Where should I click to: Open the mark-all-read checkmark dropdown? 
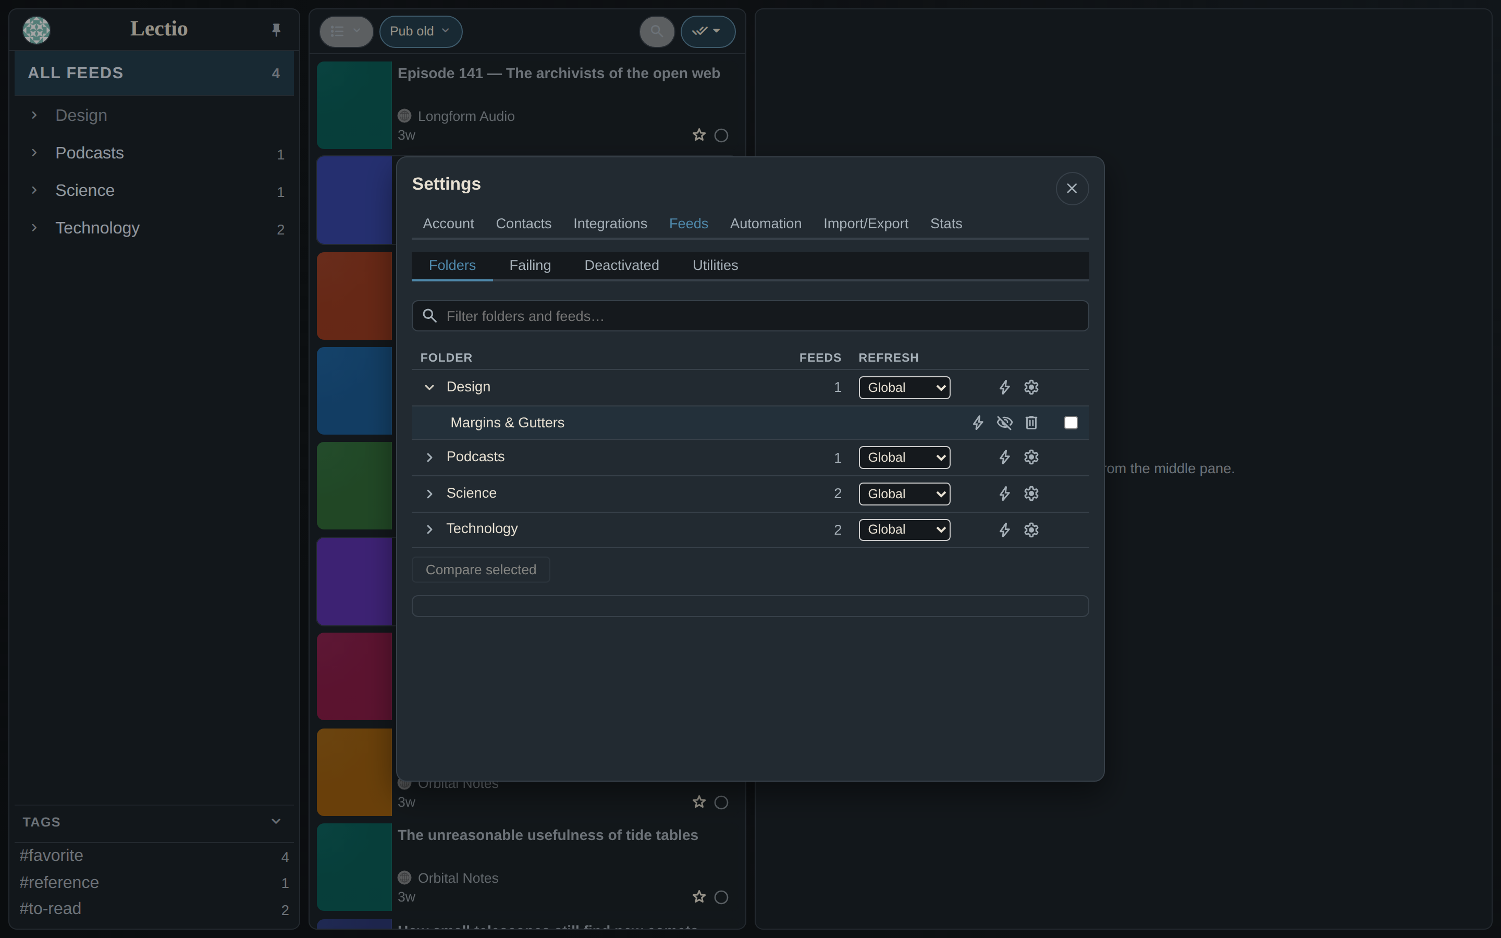pyautogui.click(x=708, y=31)
